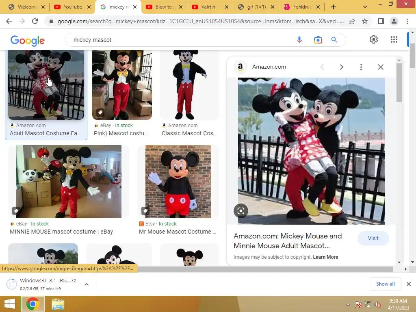Click the large Mickey and Minnie preview image
The width and height of the screenshot is (416, 312).
tap(312, 151)
